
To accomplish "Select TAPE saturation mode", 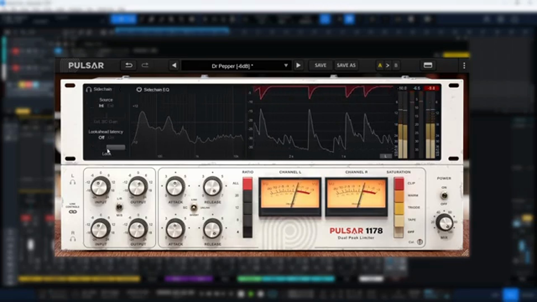I will tap(399, 220).
